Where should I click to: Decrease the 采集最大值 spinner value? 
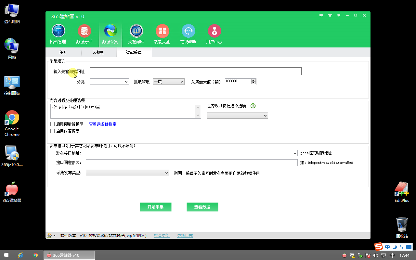[253, 83]
